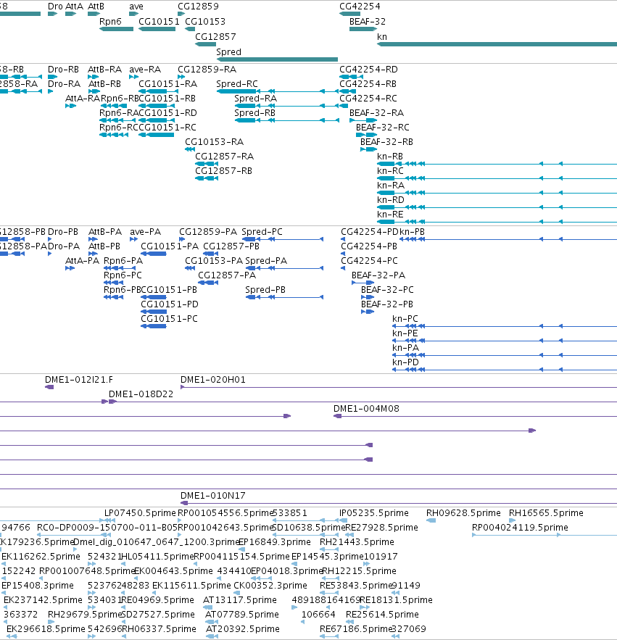Click the kn-RD transcript label
This screenshot has height=640, width=617.
pos(390,200)
